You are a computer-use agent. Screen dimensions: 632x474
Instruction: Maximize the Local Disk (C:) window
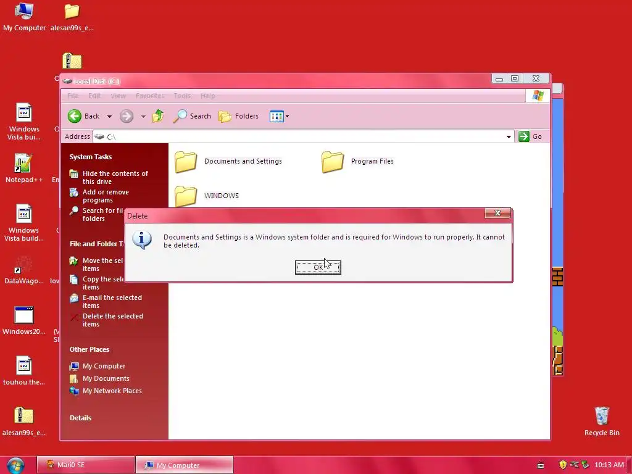(x=515, y=78)
